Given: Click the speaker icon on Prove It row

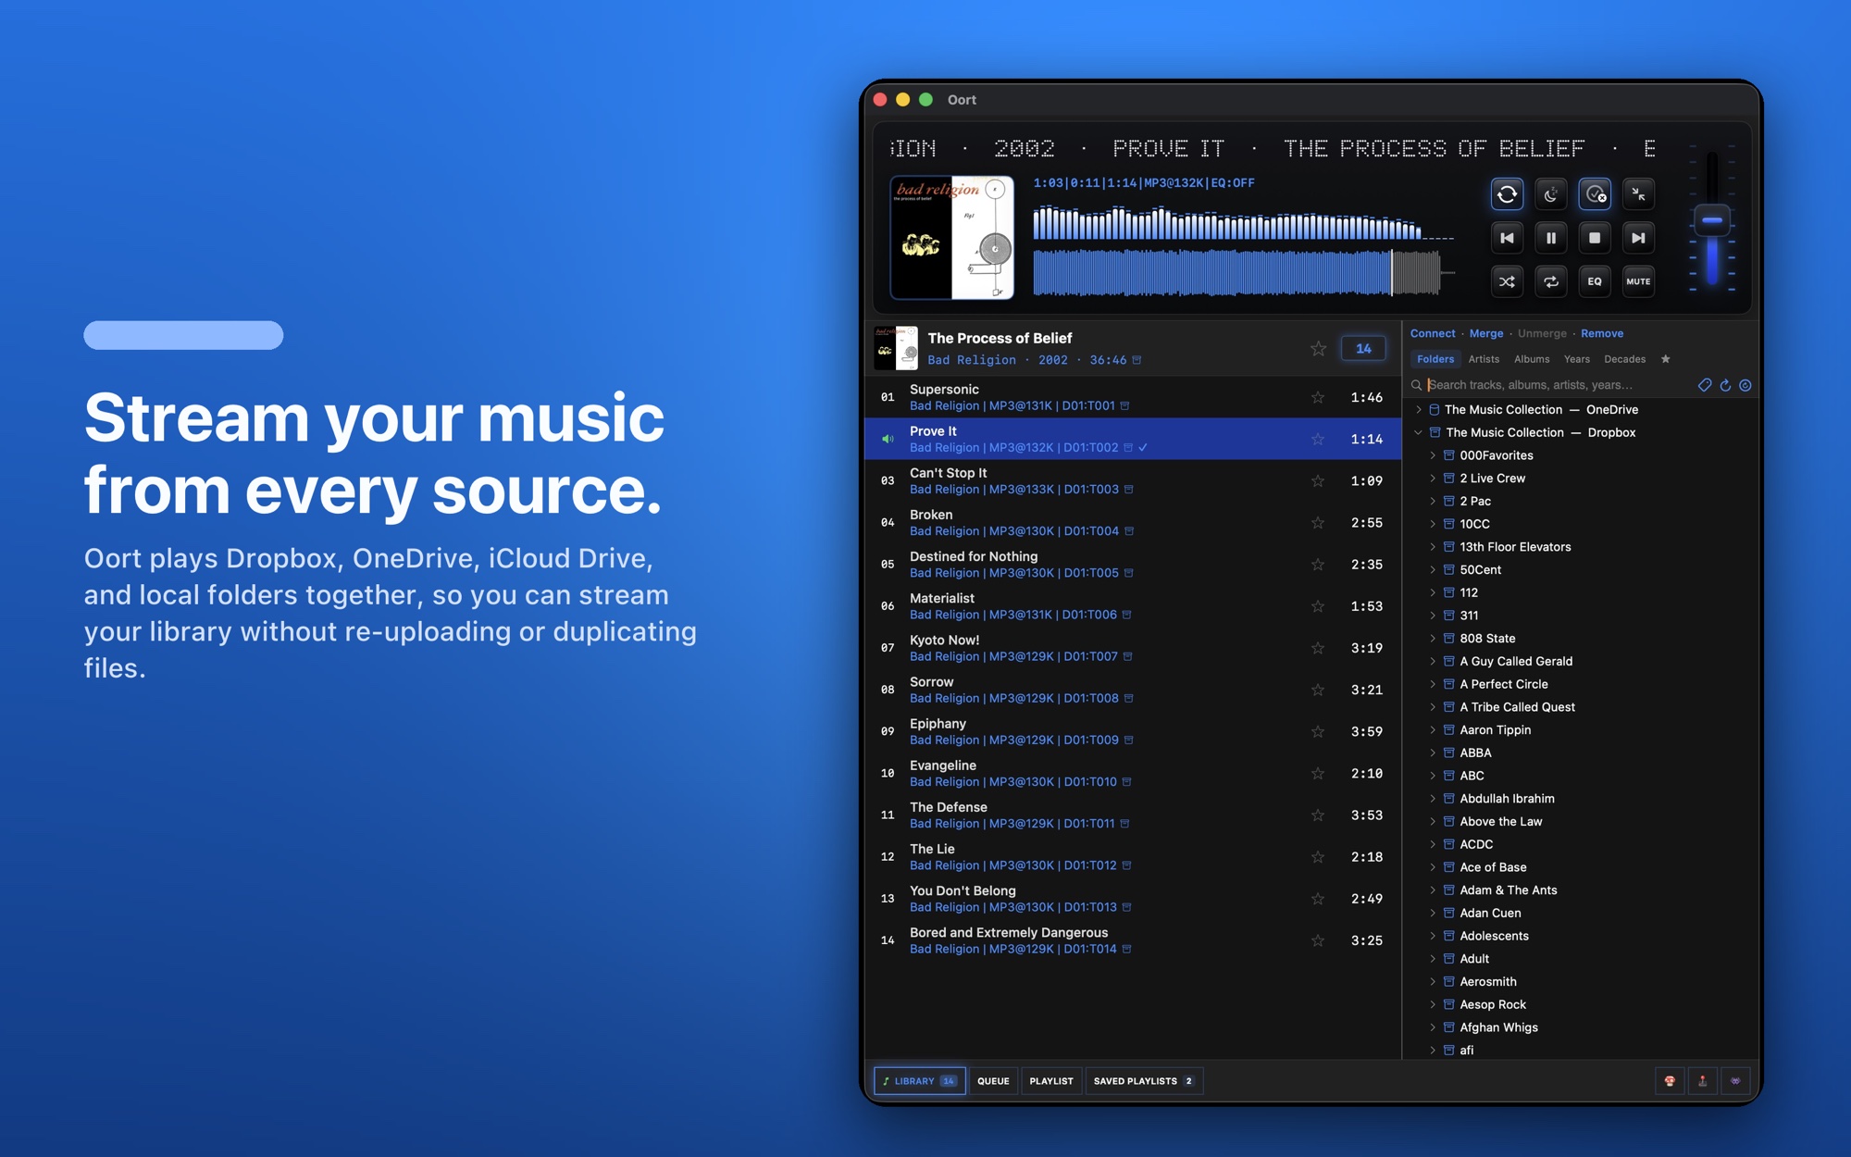Looking at the screenshot, I should pyautogui.click(x=888, y=439).
